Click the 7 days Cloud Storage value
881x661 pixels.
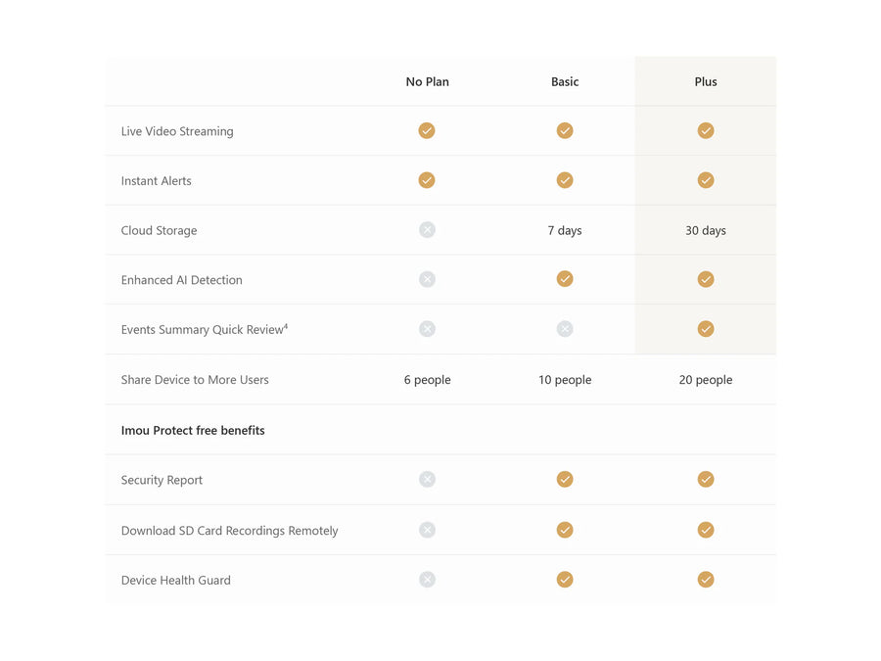click(x=565, y=231)
